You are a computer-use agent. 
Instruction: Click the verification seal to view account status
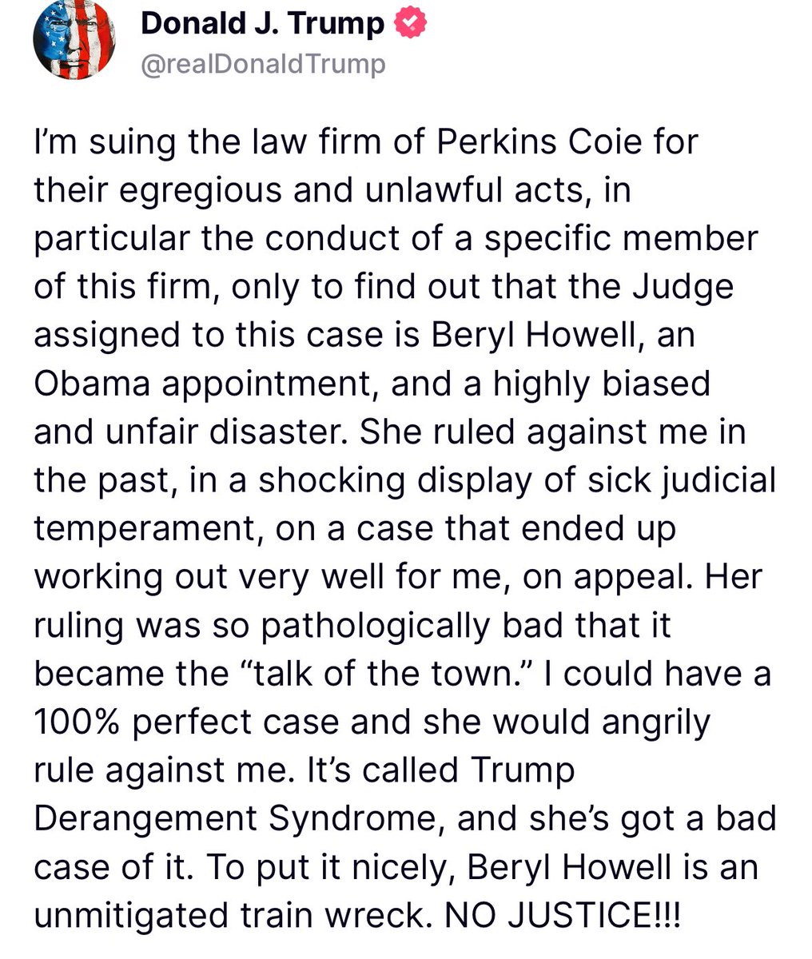coord(410,22)
